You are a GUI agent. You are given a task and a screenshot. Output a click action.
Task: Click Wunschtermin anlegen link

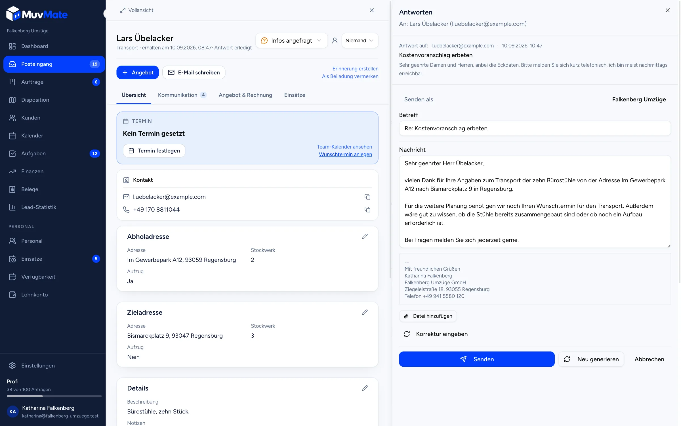[x=345, y=154]
